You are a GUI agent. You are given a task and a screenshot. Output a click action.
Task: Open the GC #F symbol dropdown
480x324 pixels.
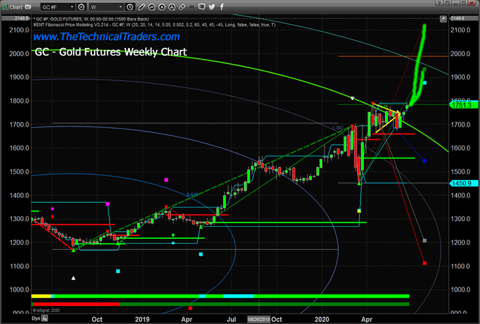click(x=58, y=7)
